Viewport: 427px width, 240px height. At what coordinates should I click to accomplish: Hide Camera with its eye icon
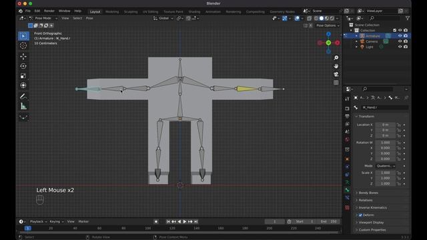(400, 41)
